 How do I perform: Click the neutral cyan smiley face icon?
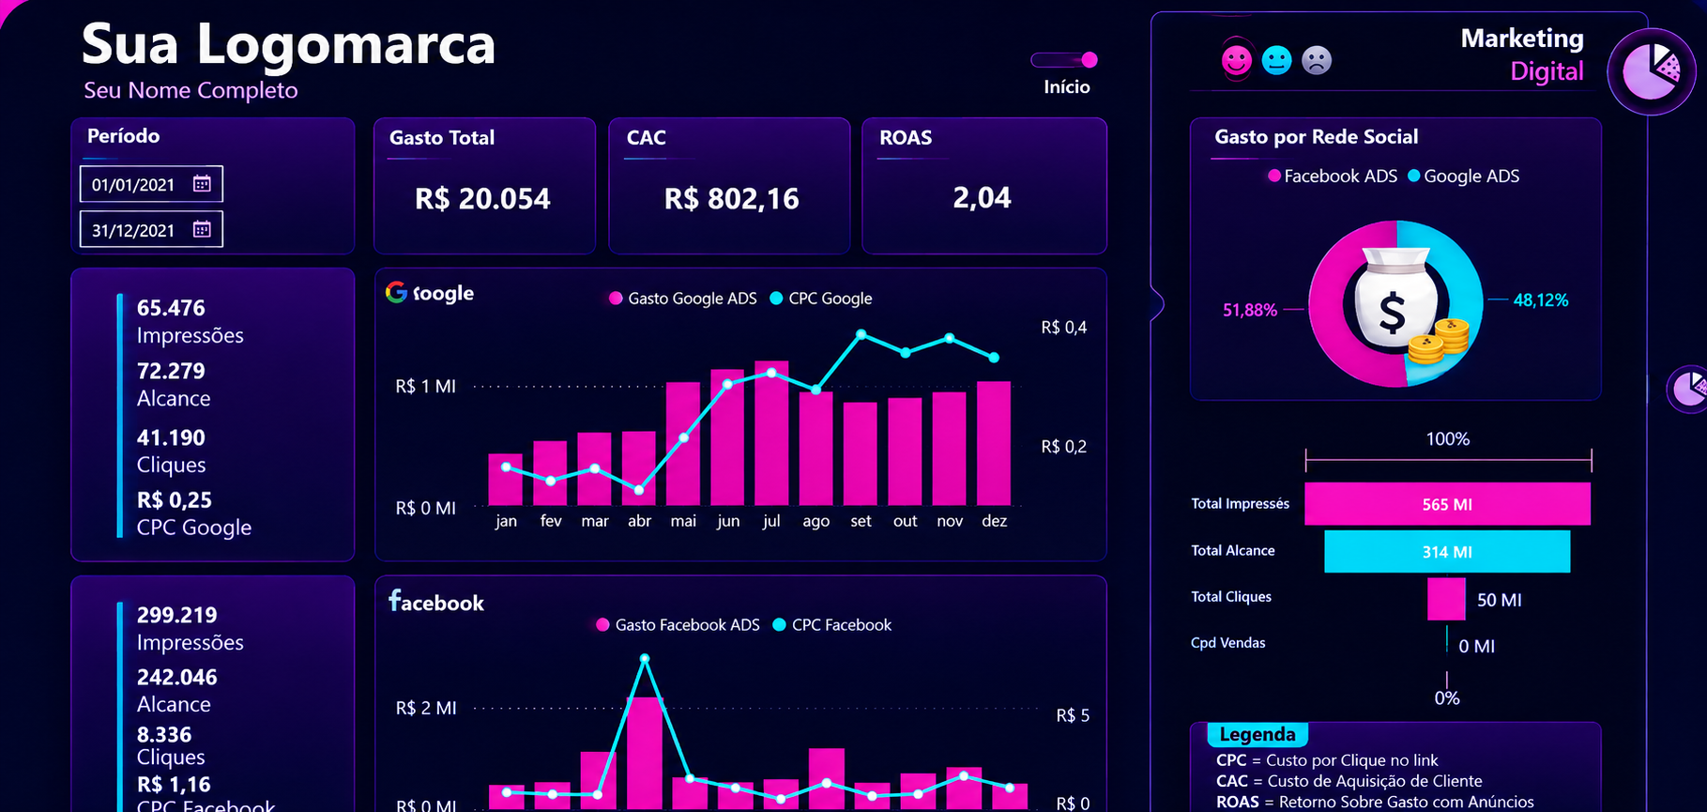(1276, 61)
